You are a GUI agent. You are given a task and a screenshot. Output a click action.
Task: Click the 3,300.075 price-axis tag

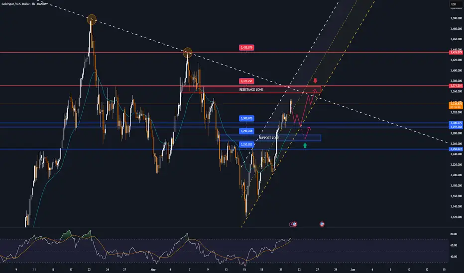(x=456, y=123)
